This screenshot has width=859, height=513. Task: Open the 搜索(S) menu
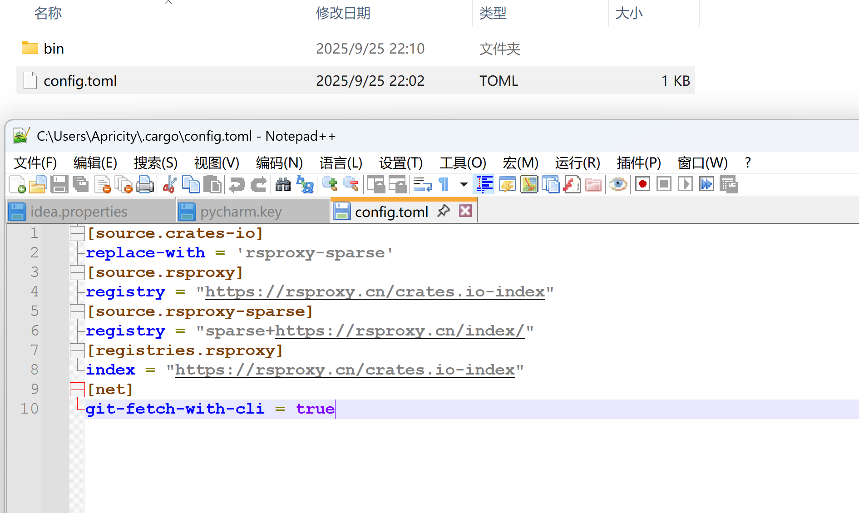click(156, 163)
